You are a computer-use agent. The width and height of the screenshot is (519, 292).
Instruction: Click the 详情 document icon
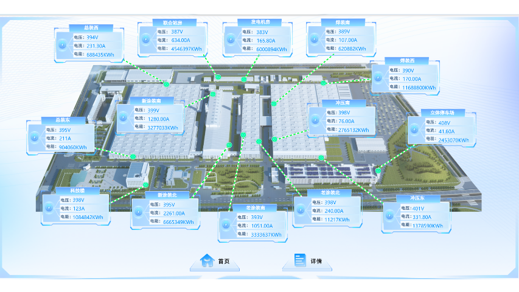pyautogui.click(x=300, y=260)
